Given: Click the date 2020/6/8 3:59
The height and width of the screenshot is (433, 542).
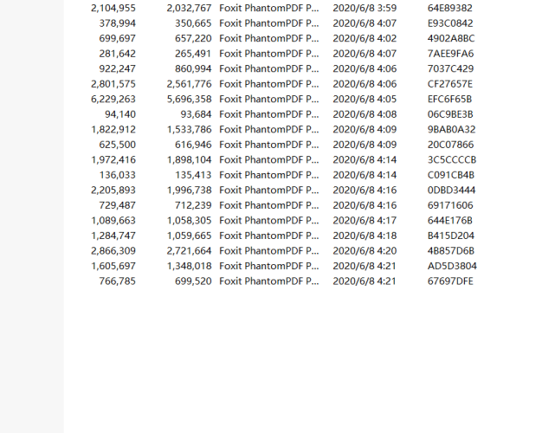Looking at the screenshot, I should pyautogui.click(x=365, y=8).
